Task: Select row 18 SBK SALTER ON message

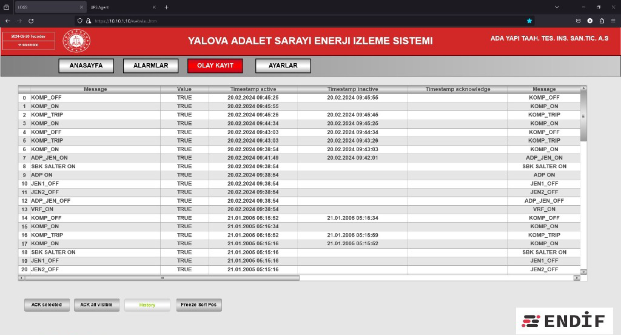Action: (x=53, y=252)
